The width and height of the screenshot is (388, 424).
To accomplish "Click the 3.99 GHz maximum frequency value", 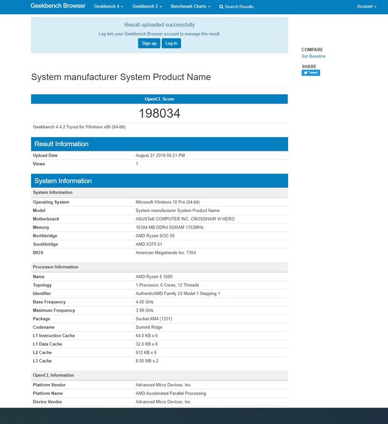I will (145, 310).
